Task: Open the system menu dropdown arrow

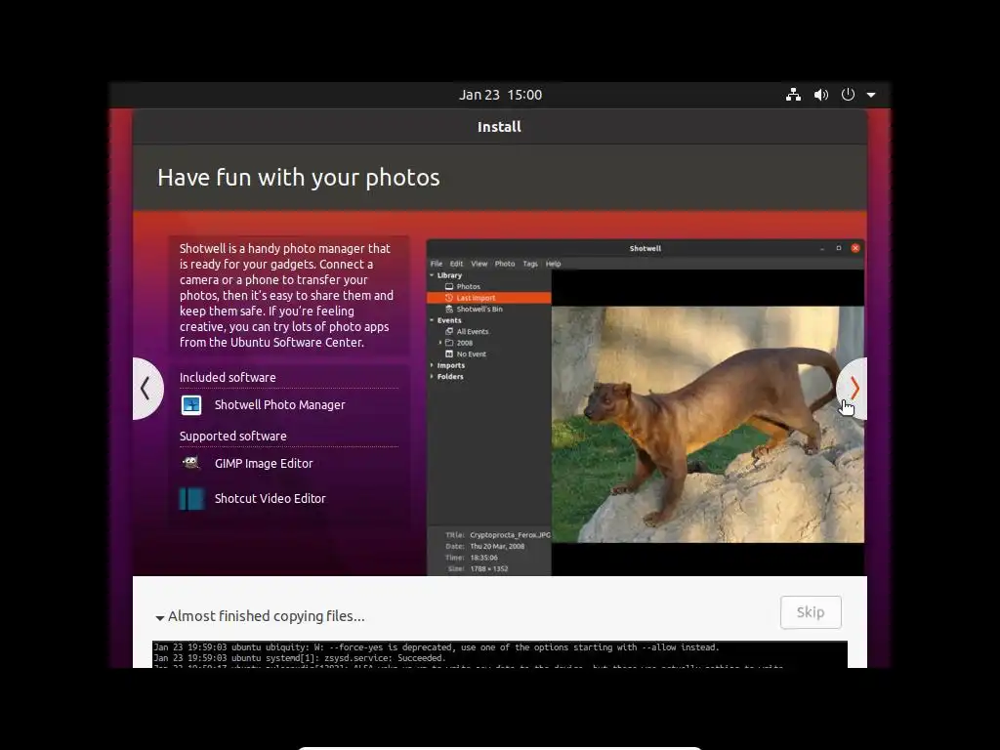Action: (871, 95)
